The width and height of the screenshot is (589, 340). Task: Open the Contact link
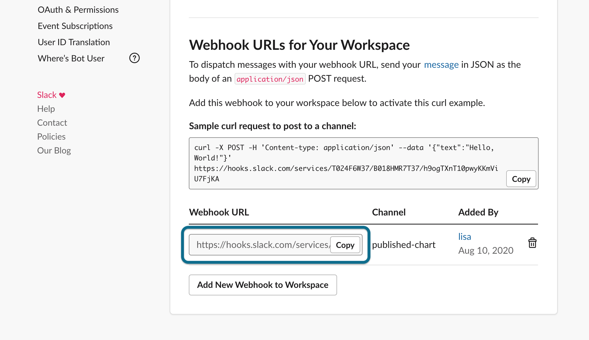point(52,123)
